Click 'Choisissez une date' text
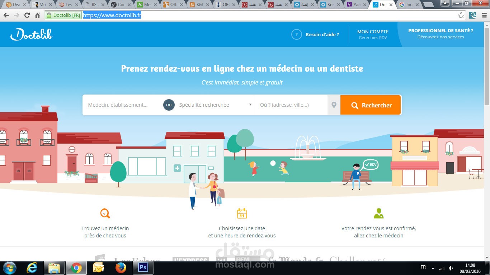The width and height of the screenshot is (490, 275). 242,228
